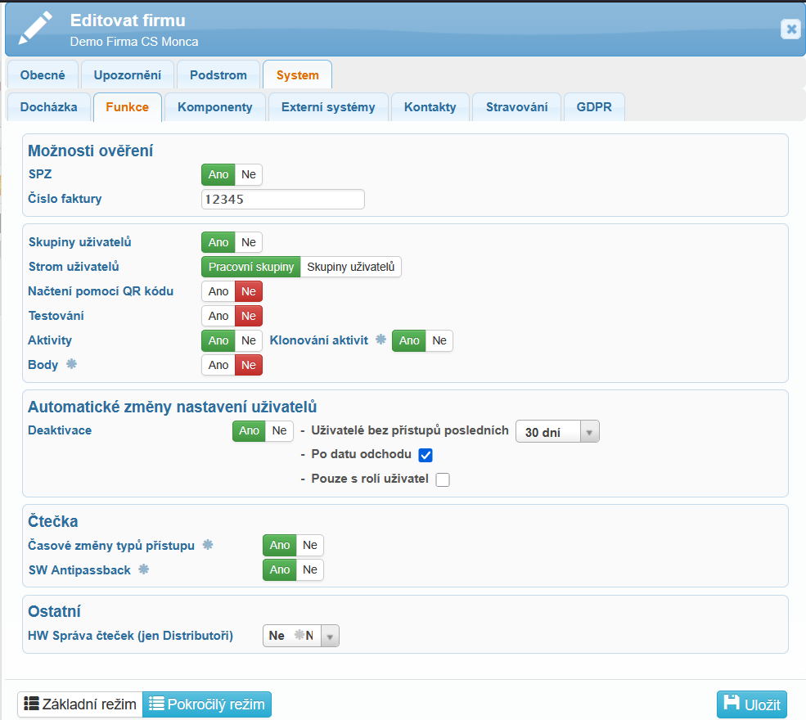Open the GDPR tab
The height and width of the screenshot is (720, 806).
pos(593,107)
